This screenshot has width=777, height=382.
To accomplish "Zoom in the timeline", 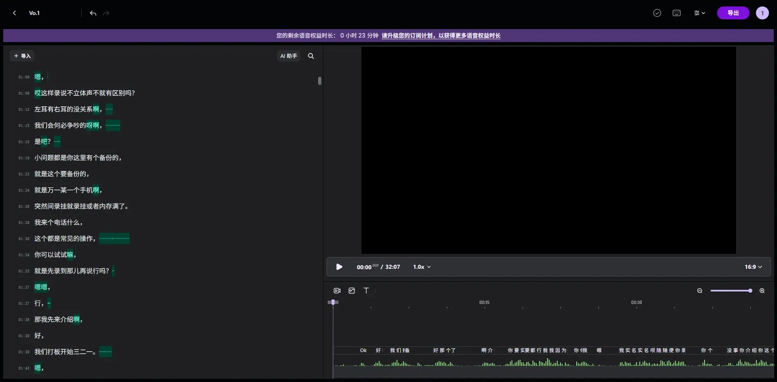I will coord(762,291).
